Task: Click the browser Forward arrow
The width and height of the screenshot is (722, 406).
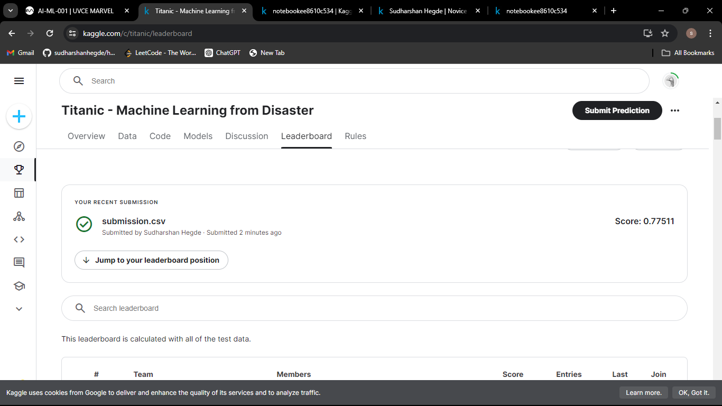Action: click(x=31, y=33)
